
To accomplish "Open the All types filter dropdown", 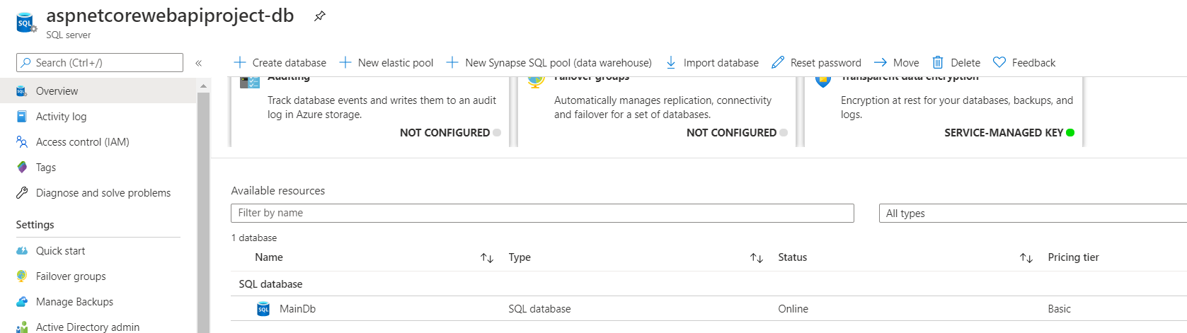I will coord(1033,214).
